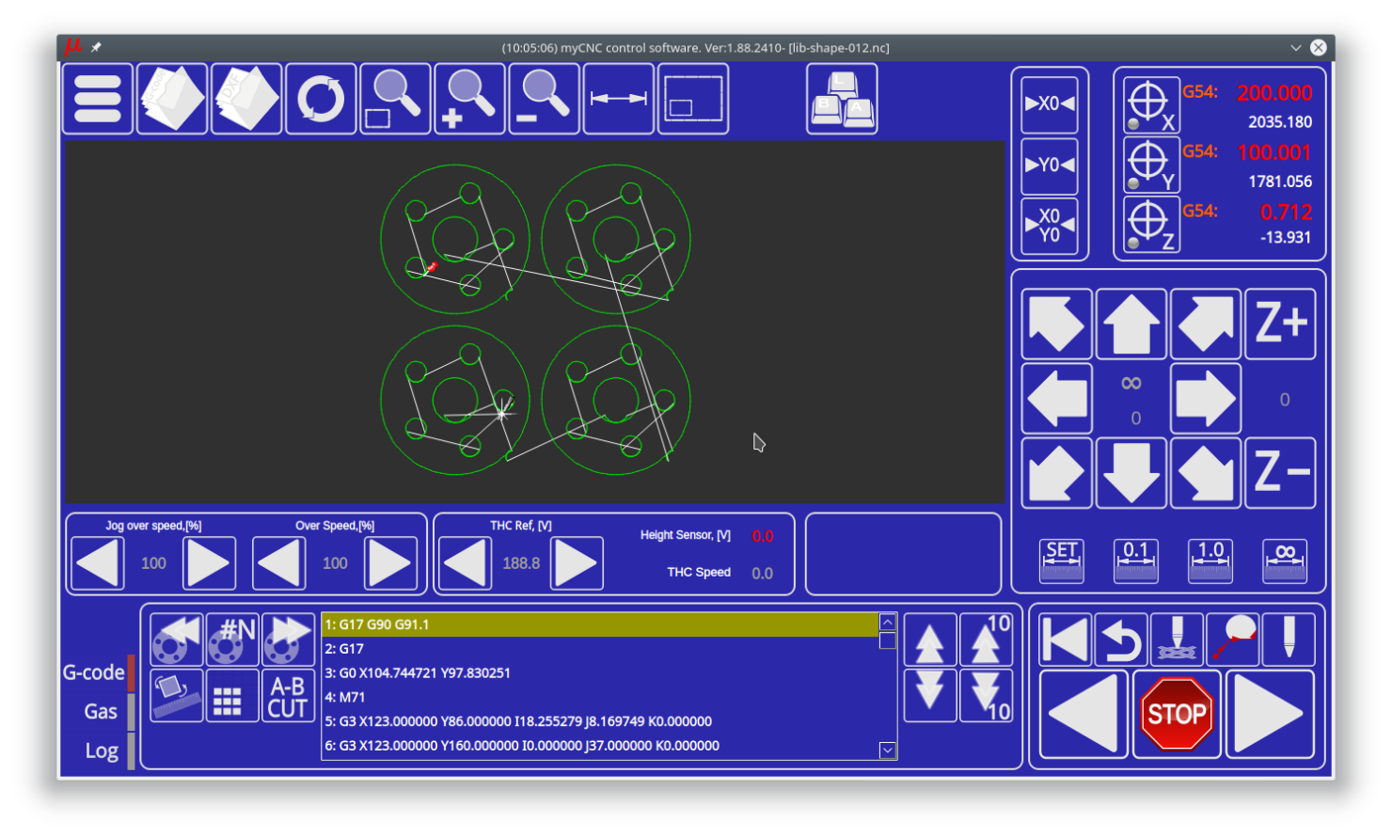This screenshot has width=1392, height=837.
Task: Switch to the Gas tab
Action: click(100, 712)
